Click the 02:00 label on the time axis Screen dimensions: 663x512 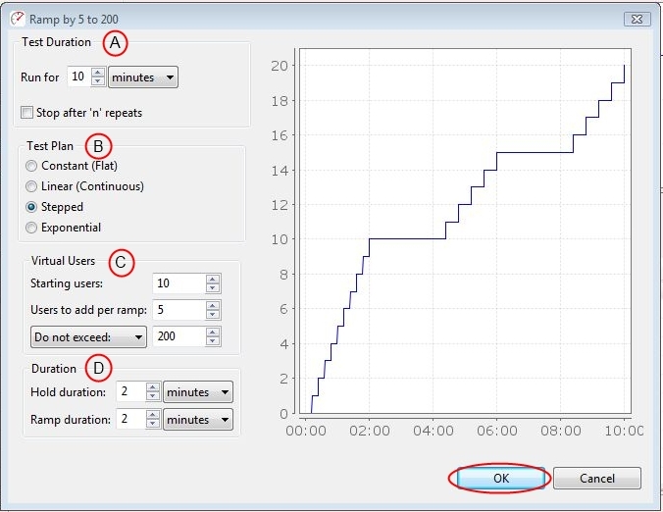[369, 431]
